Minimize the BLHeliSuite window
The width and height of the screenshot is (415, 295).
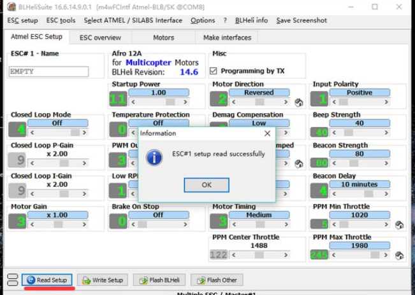351,7
